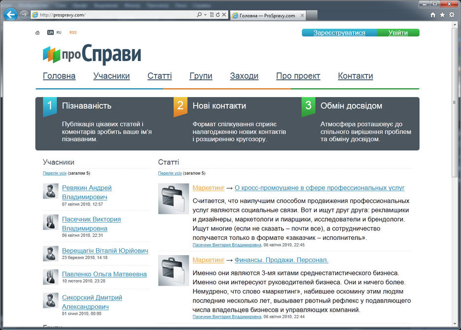Open profile Павленко Ольга Матвеевна
This screenshot has height=330, width=461.
tap(105, 274)
